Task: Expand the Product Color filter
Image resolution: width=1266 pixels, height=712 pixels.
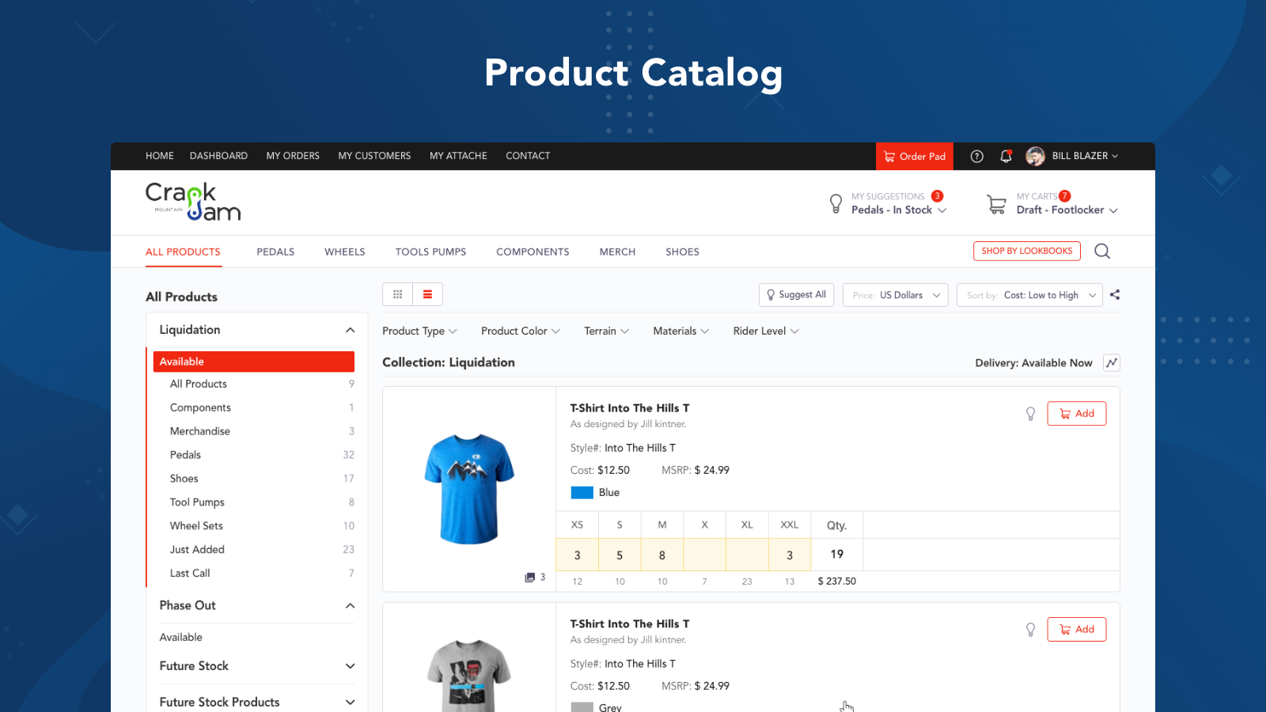Action: (x=521, y=331)
